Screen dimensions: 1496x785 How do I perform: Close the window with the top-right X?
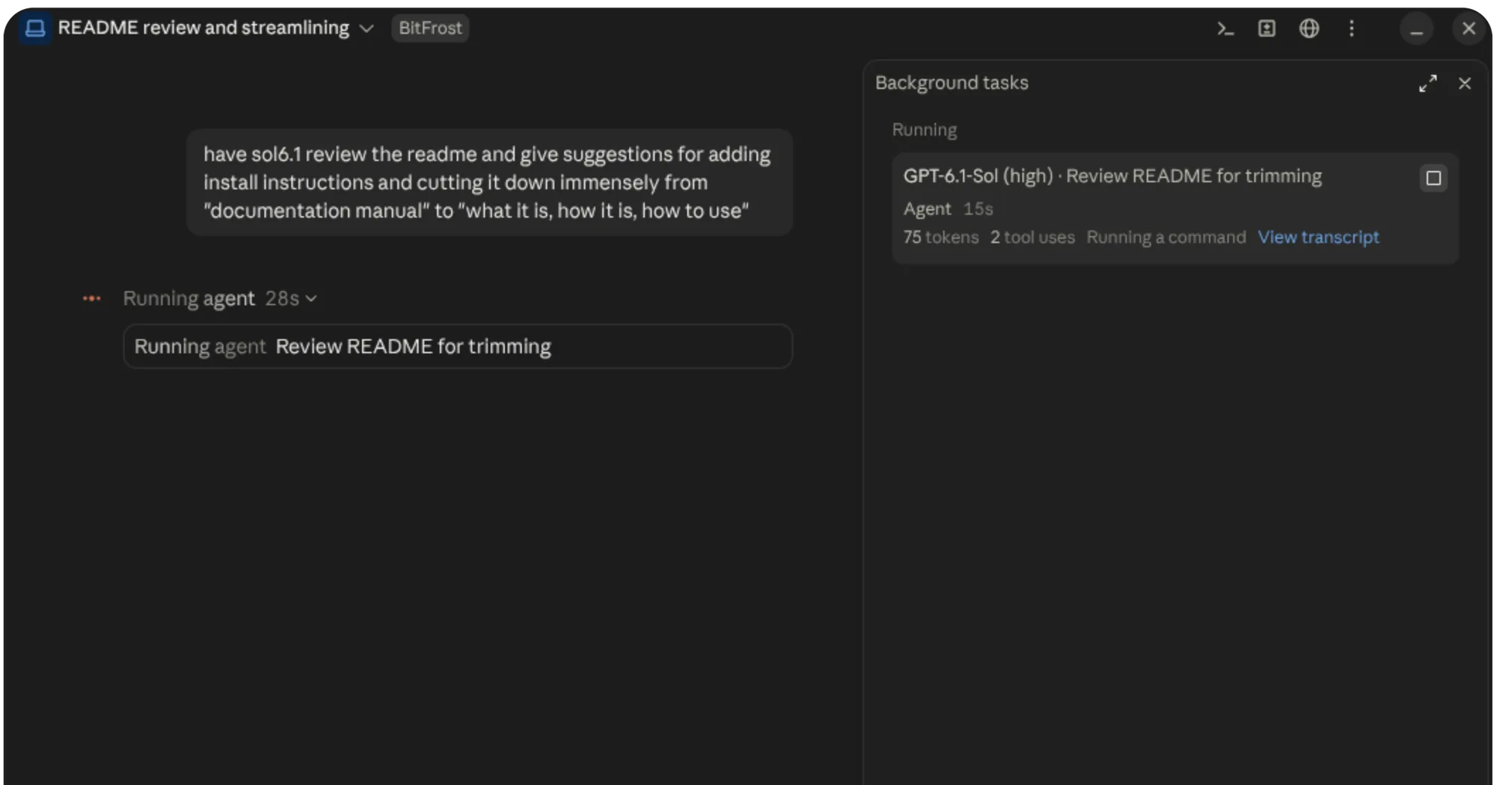tap(1468, 28)
